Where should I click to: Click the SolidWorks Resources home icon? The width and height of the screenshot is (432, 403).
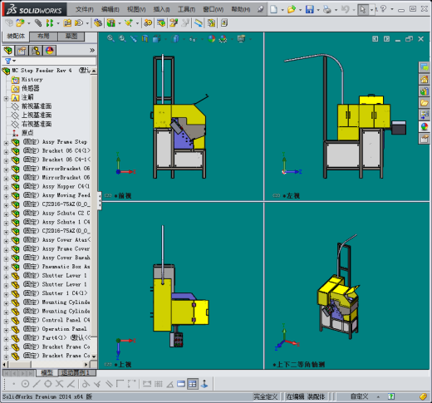pyautogui.click(x=424, y=79)
